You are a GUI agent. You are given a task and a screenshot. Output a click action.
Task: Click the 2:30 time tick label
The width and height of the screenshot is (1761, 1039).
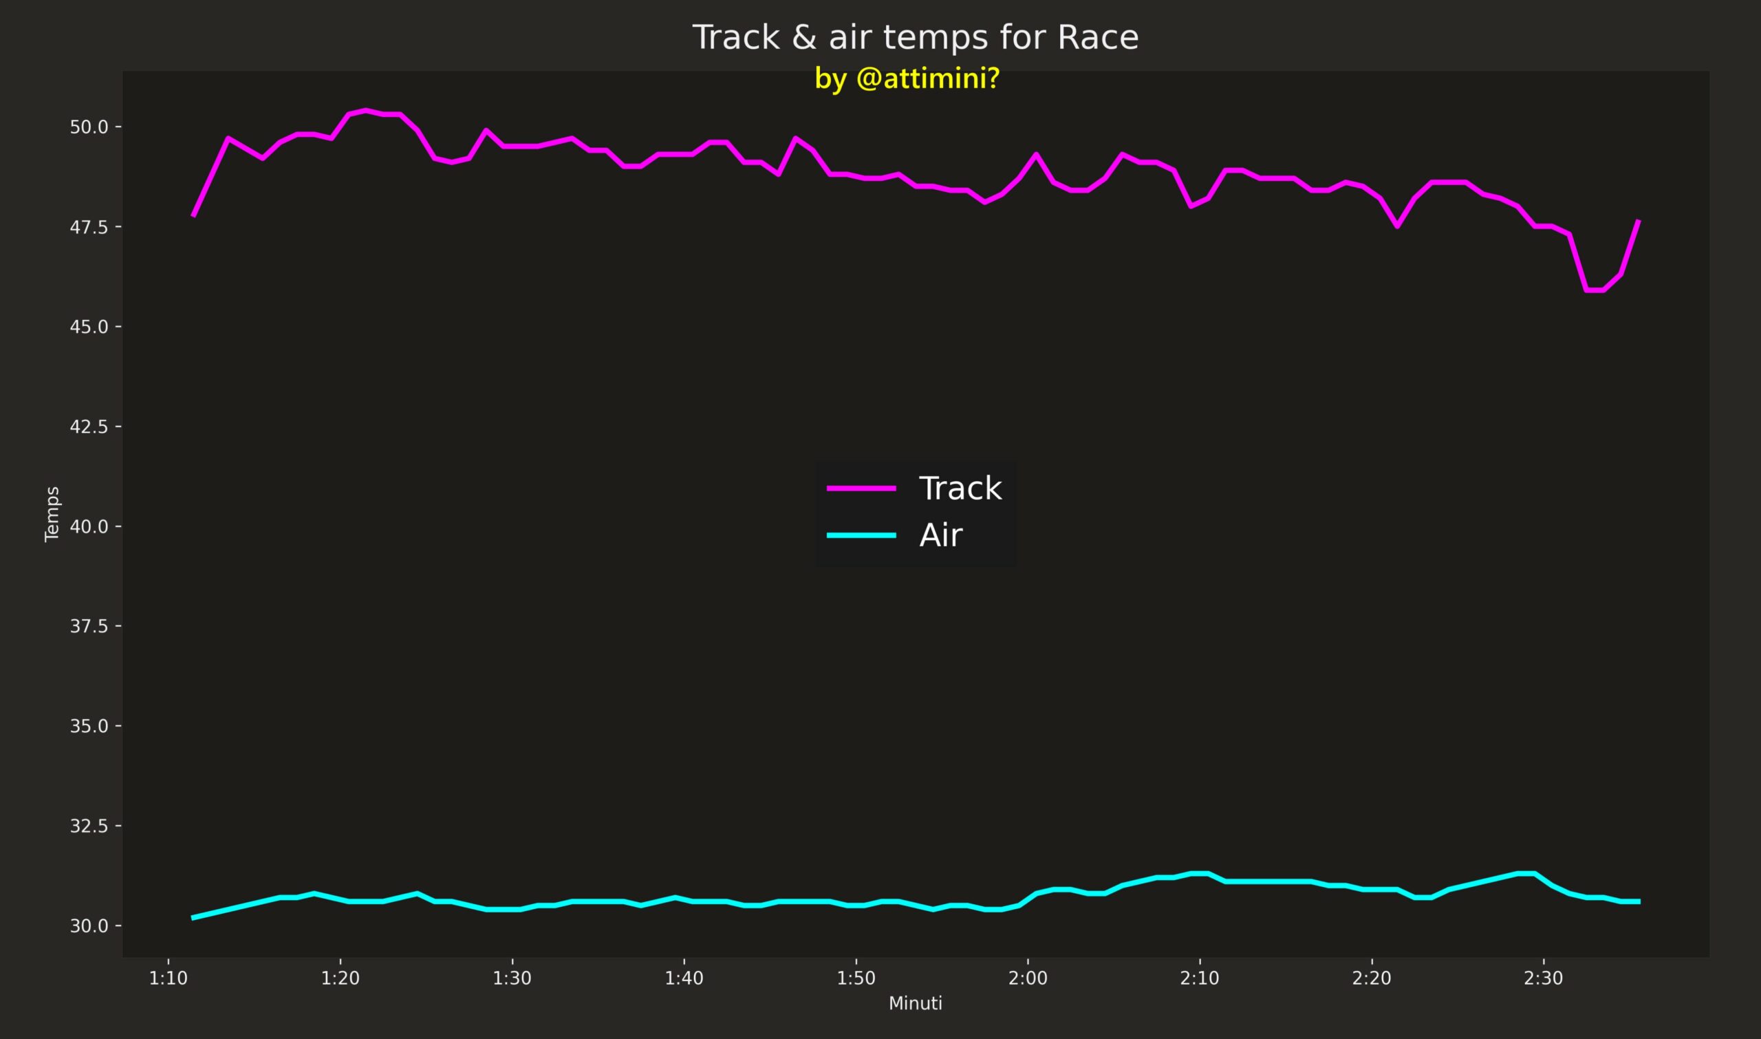pos(1544,978)
